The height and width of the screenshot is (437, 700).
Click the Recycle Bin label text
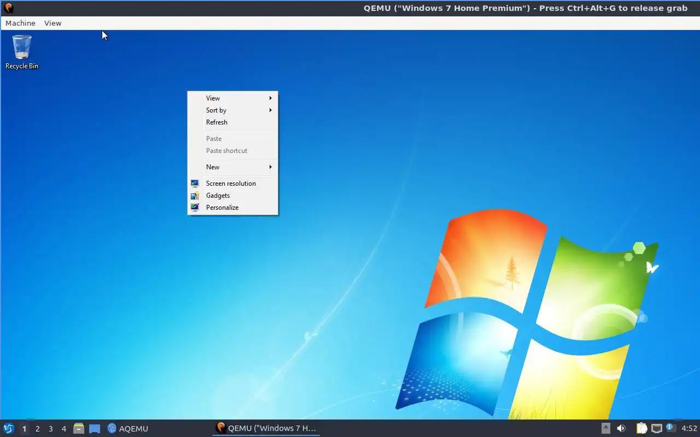point(22,66)
